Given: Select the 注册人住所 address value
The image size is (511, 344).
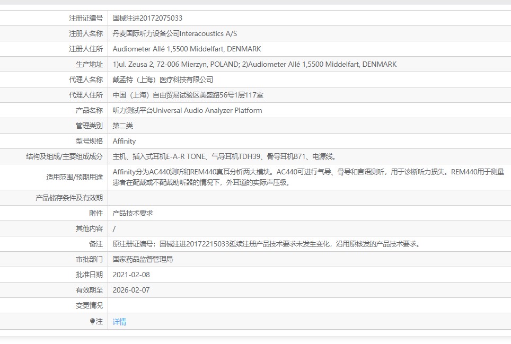Looking at the screenshot, I should coord(187,49).
